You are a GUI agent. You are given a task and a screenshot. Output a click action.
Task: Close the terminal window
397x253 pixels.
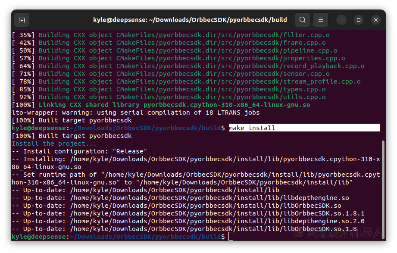[376, 20]
